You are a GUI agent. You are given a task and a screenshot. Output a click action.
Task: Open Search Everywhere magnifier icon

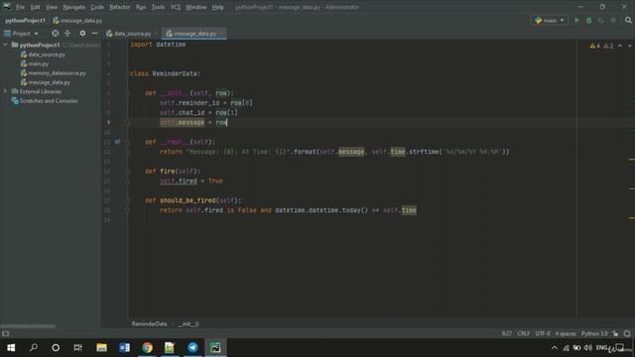coord(628,20)
